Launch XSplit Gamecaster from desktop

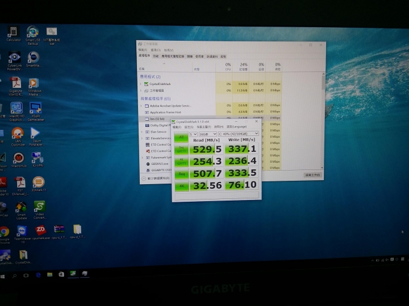click(x=36, y=112)
